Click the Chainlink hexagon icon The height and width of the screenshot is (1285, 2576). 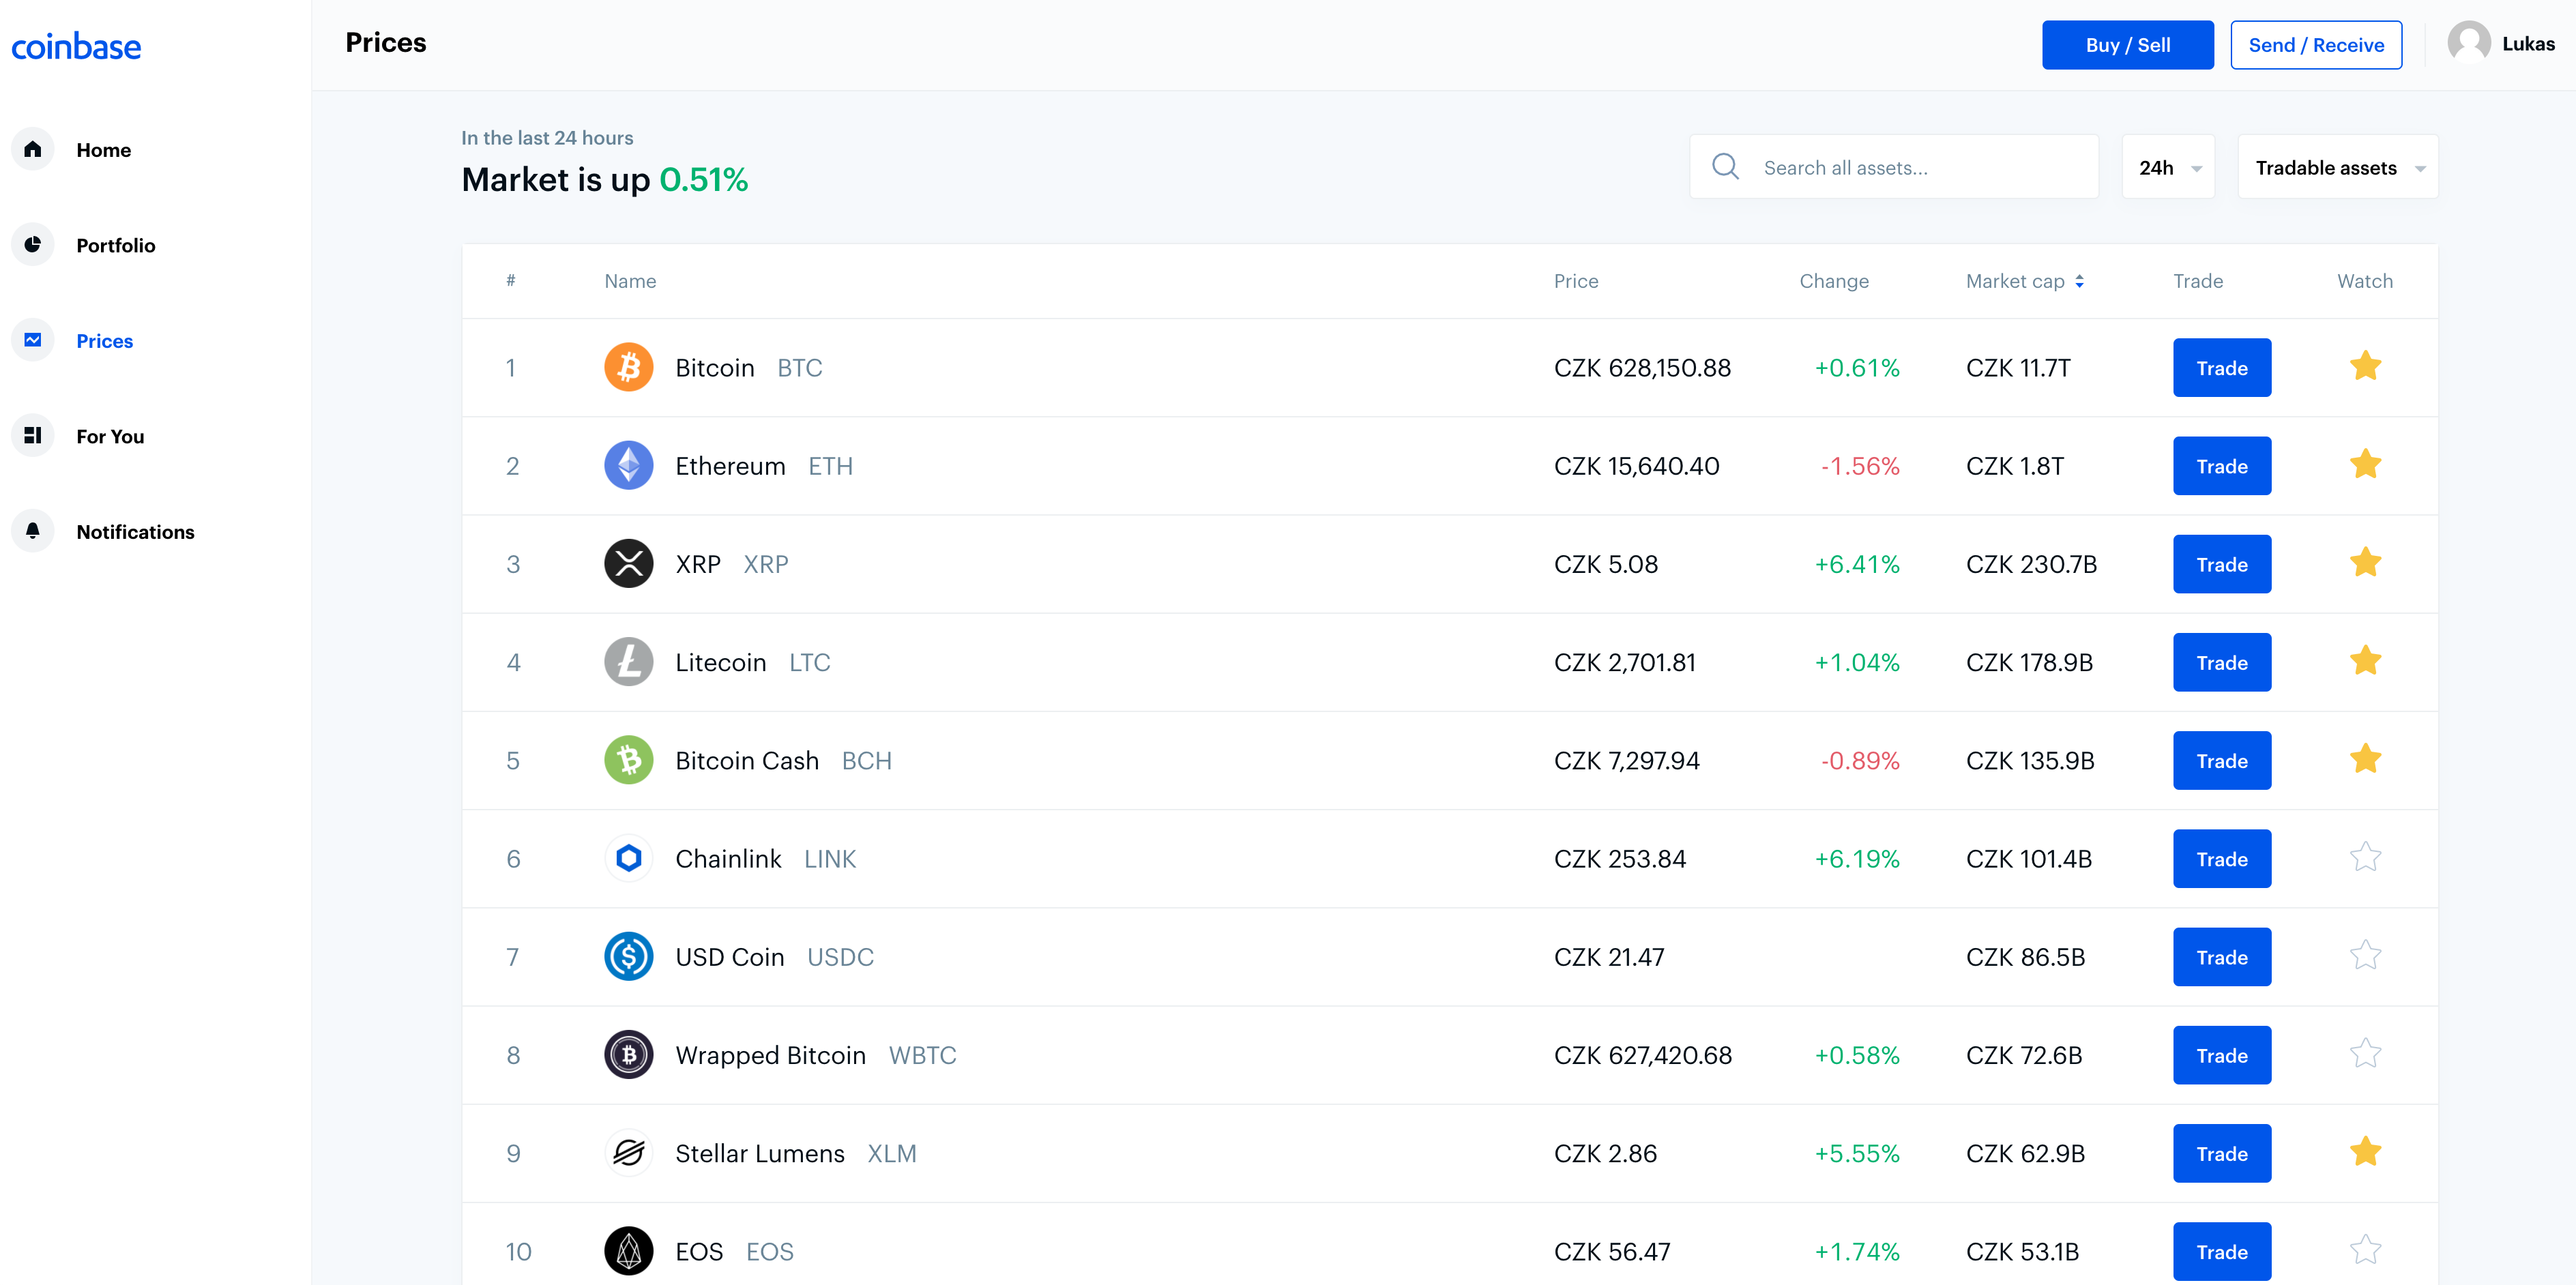pos(628,859)
